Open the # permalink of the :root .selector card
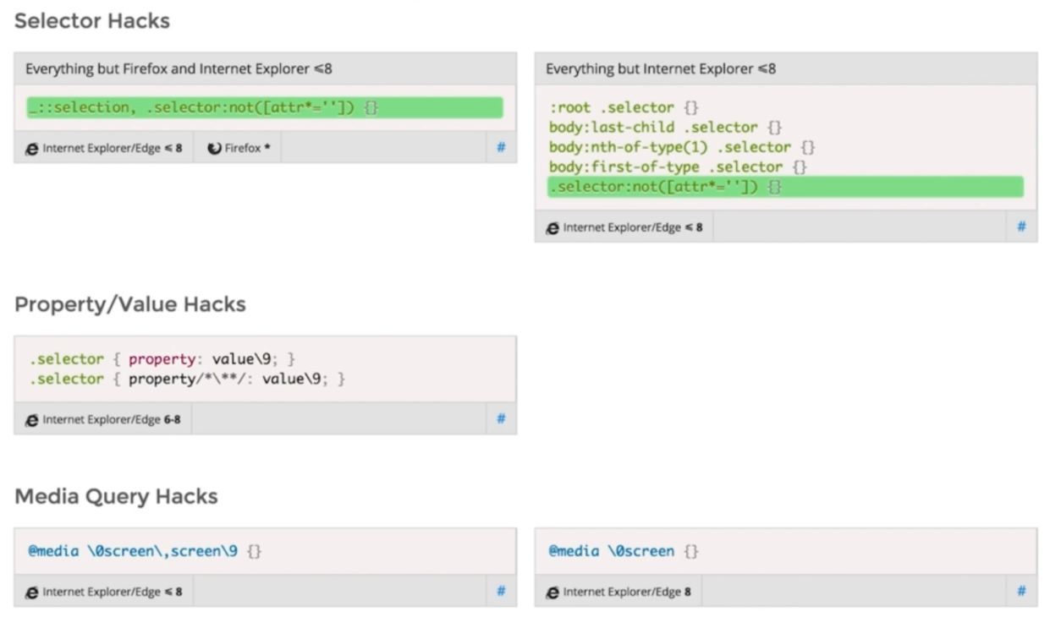Viewport: 1050px width, 628px height. [x=1021, y=227]
